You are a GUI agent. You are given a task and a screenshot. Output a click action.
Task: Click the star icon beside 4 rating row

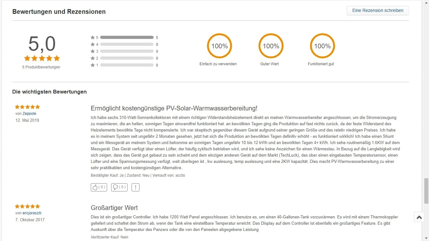pos(93,45)
